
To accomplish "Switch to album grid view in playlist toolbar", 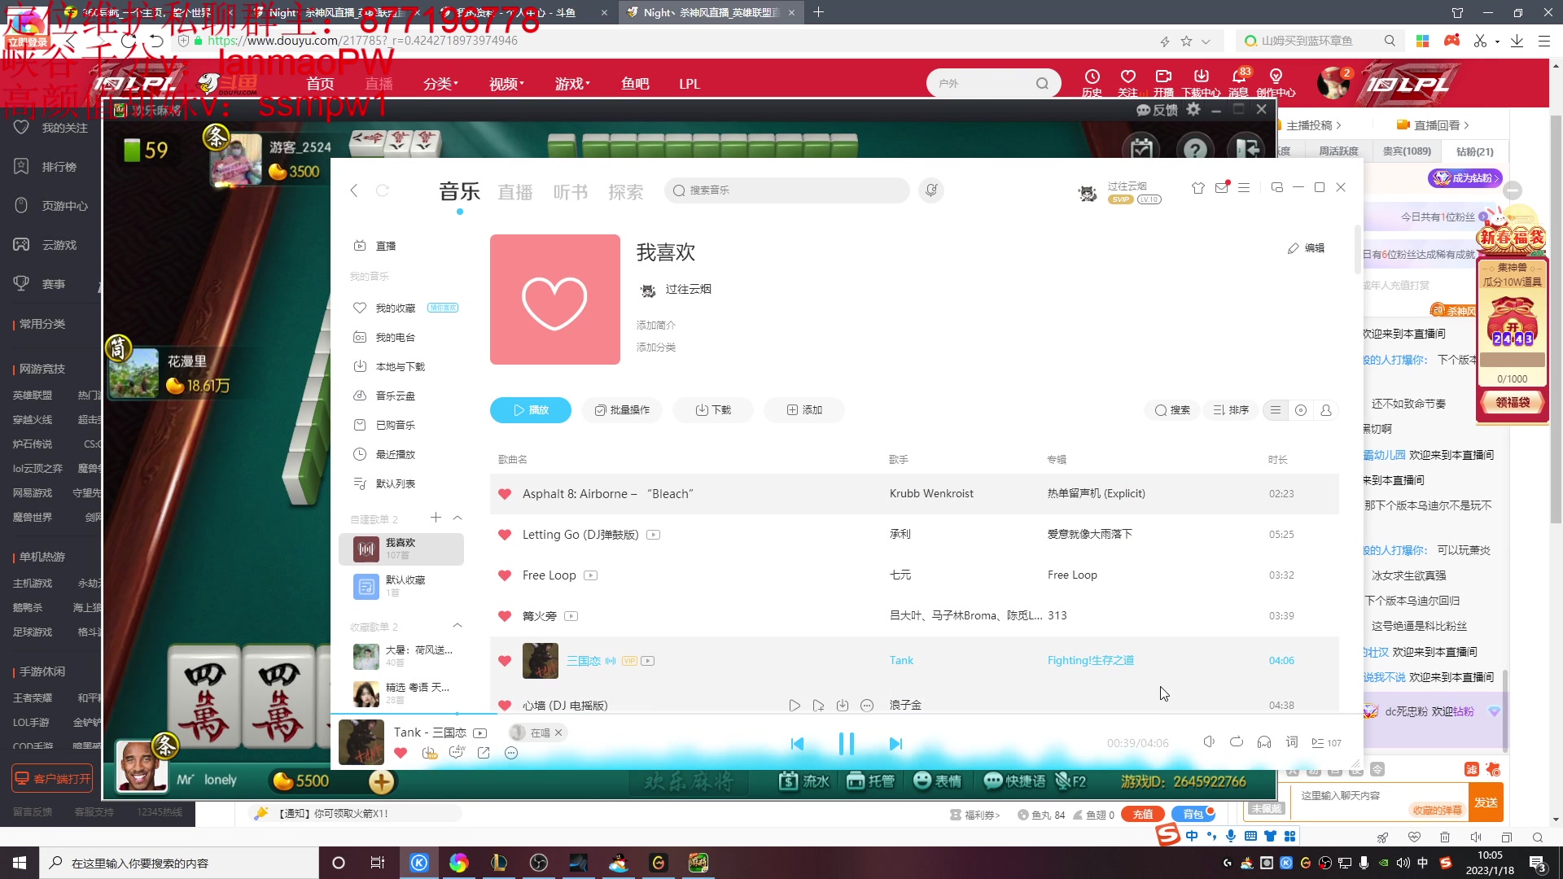I will pyautogui.click(x=1300, y=410).
